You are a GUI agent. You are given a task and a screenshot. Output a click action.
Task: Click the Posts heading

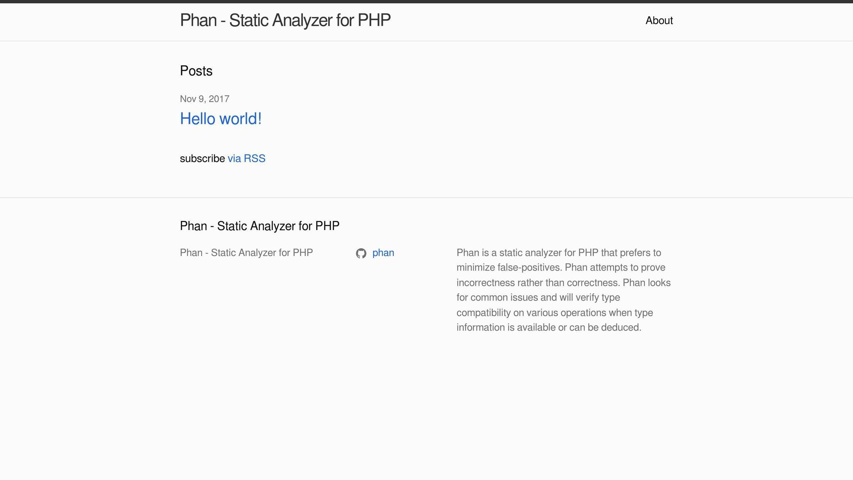pyautogui.click(x=196, y=71)
